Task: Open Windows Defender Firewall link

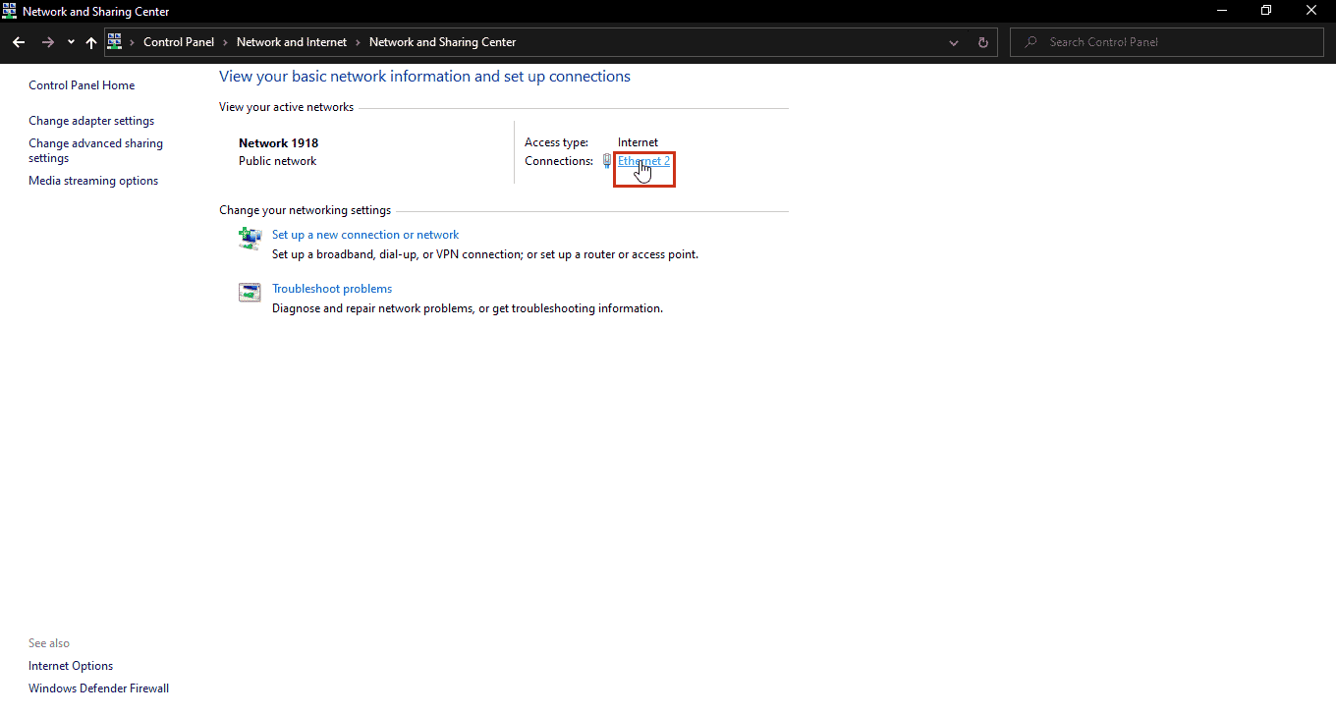Action: click(x=98, y=688)
